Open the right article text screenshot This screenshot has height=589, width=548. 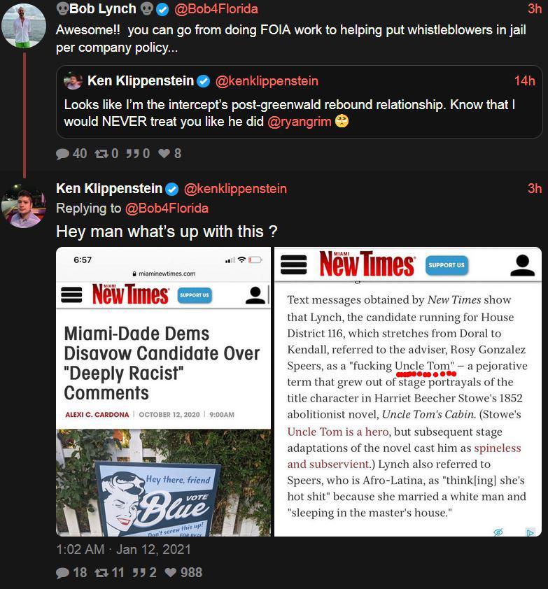[x=407, y=392]
